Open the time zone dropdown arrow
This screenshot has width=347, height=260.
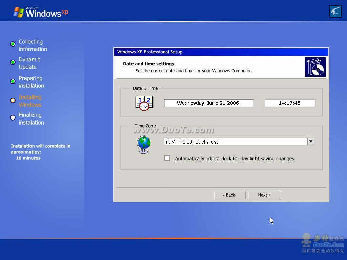[310, 142]
